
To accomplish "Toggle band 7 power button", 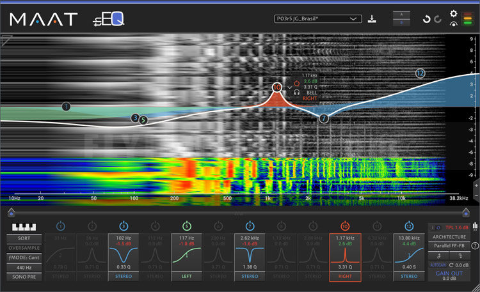I will tap(250, 226).
